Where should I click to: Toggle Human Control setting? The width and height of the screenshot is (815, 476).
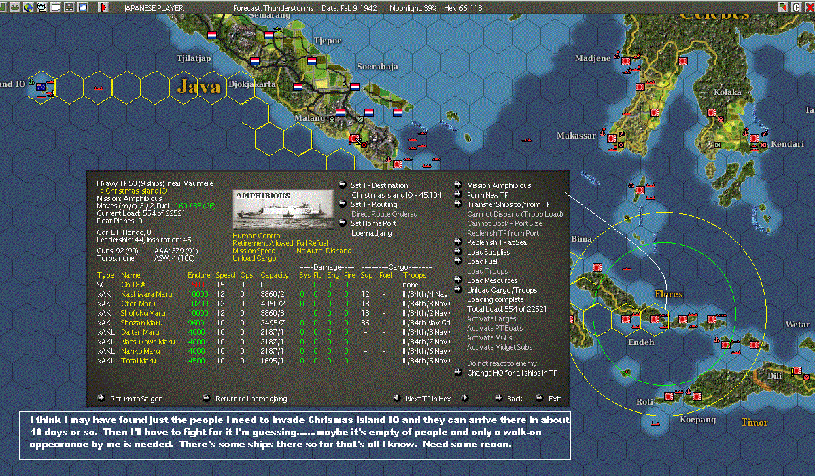click(x=257, y=236)
